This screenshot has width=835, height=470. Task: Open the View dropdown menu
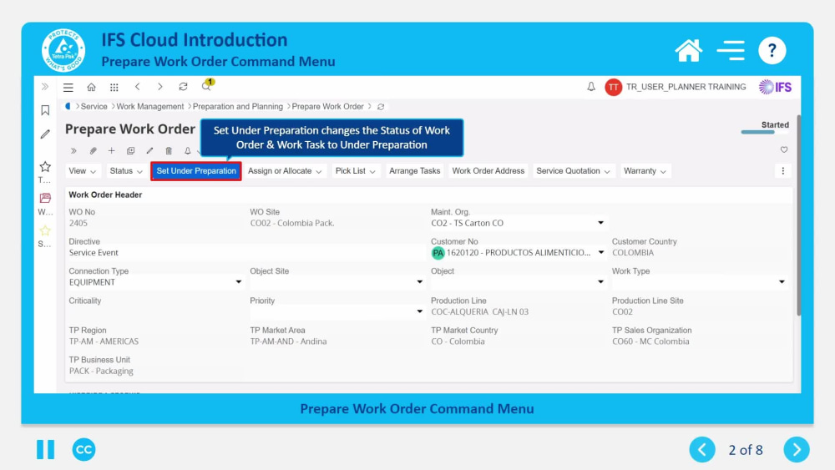point(82,171)
